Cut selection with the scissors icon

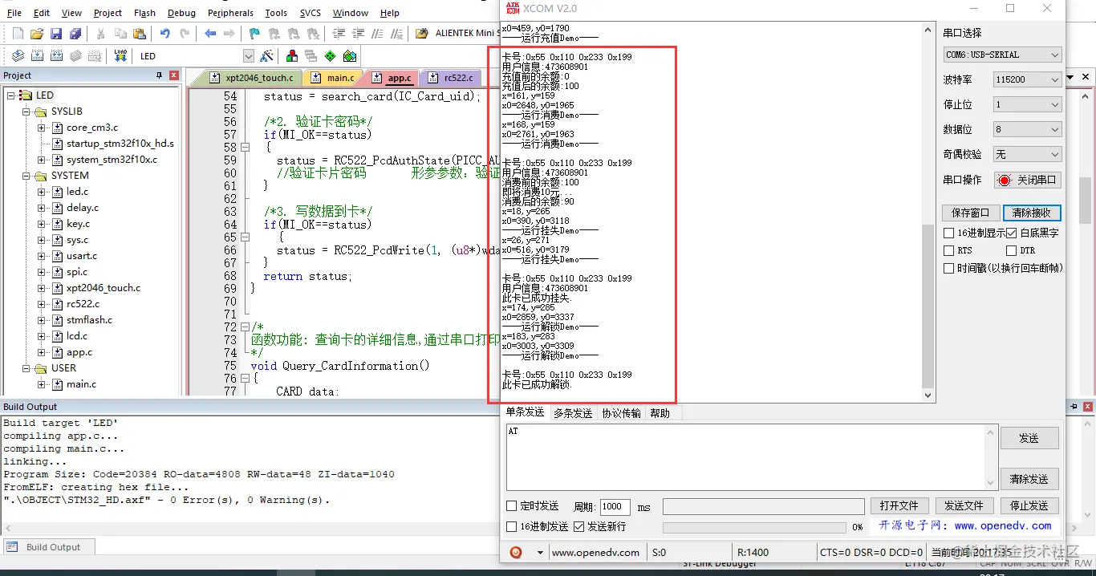point(100,34)
